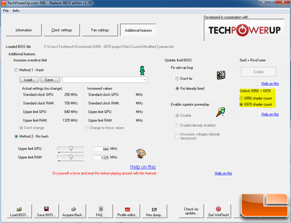Screen dimensions: 291x223
Task: Launch the Profile editor
Action: (128, 211)
